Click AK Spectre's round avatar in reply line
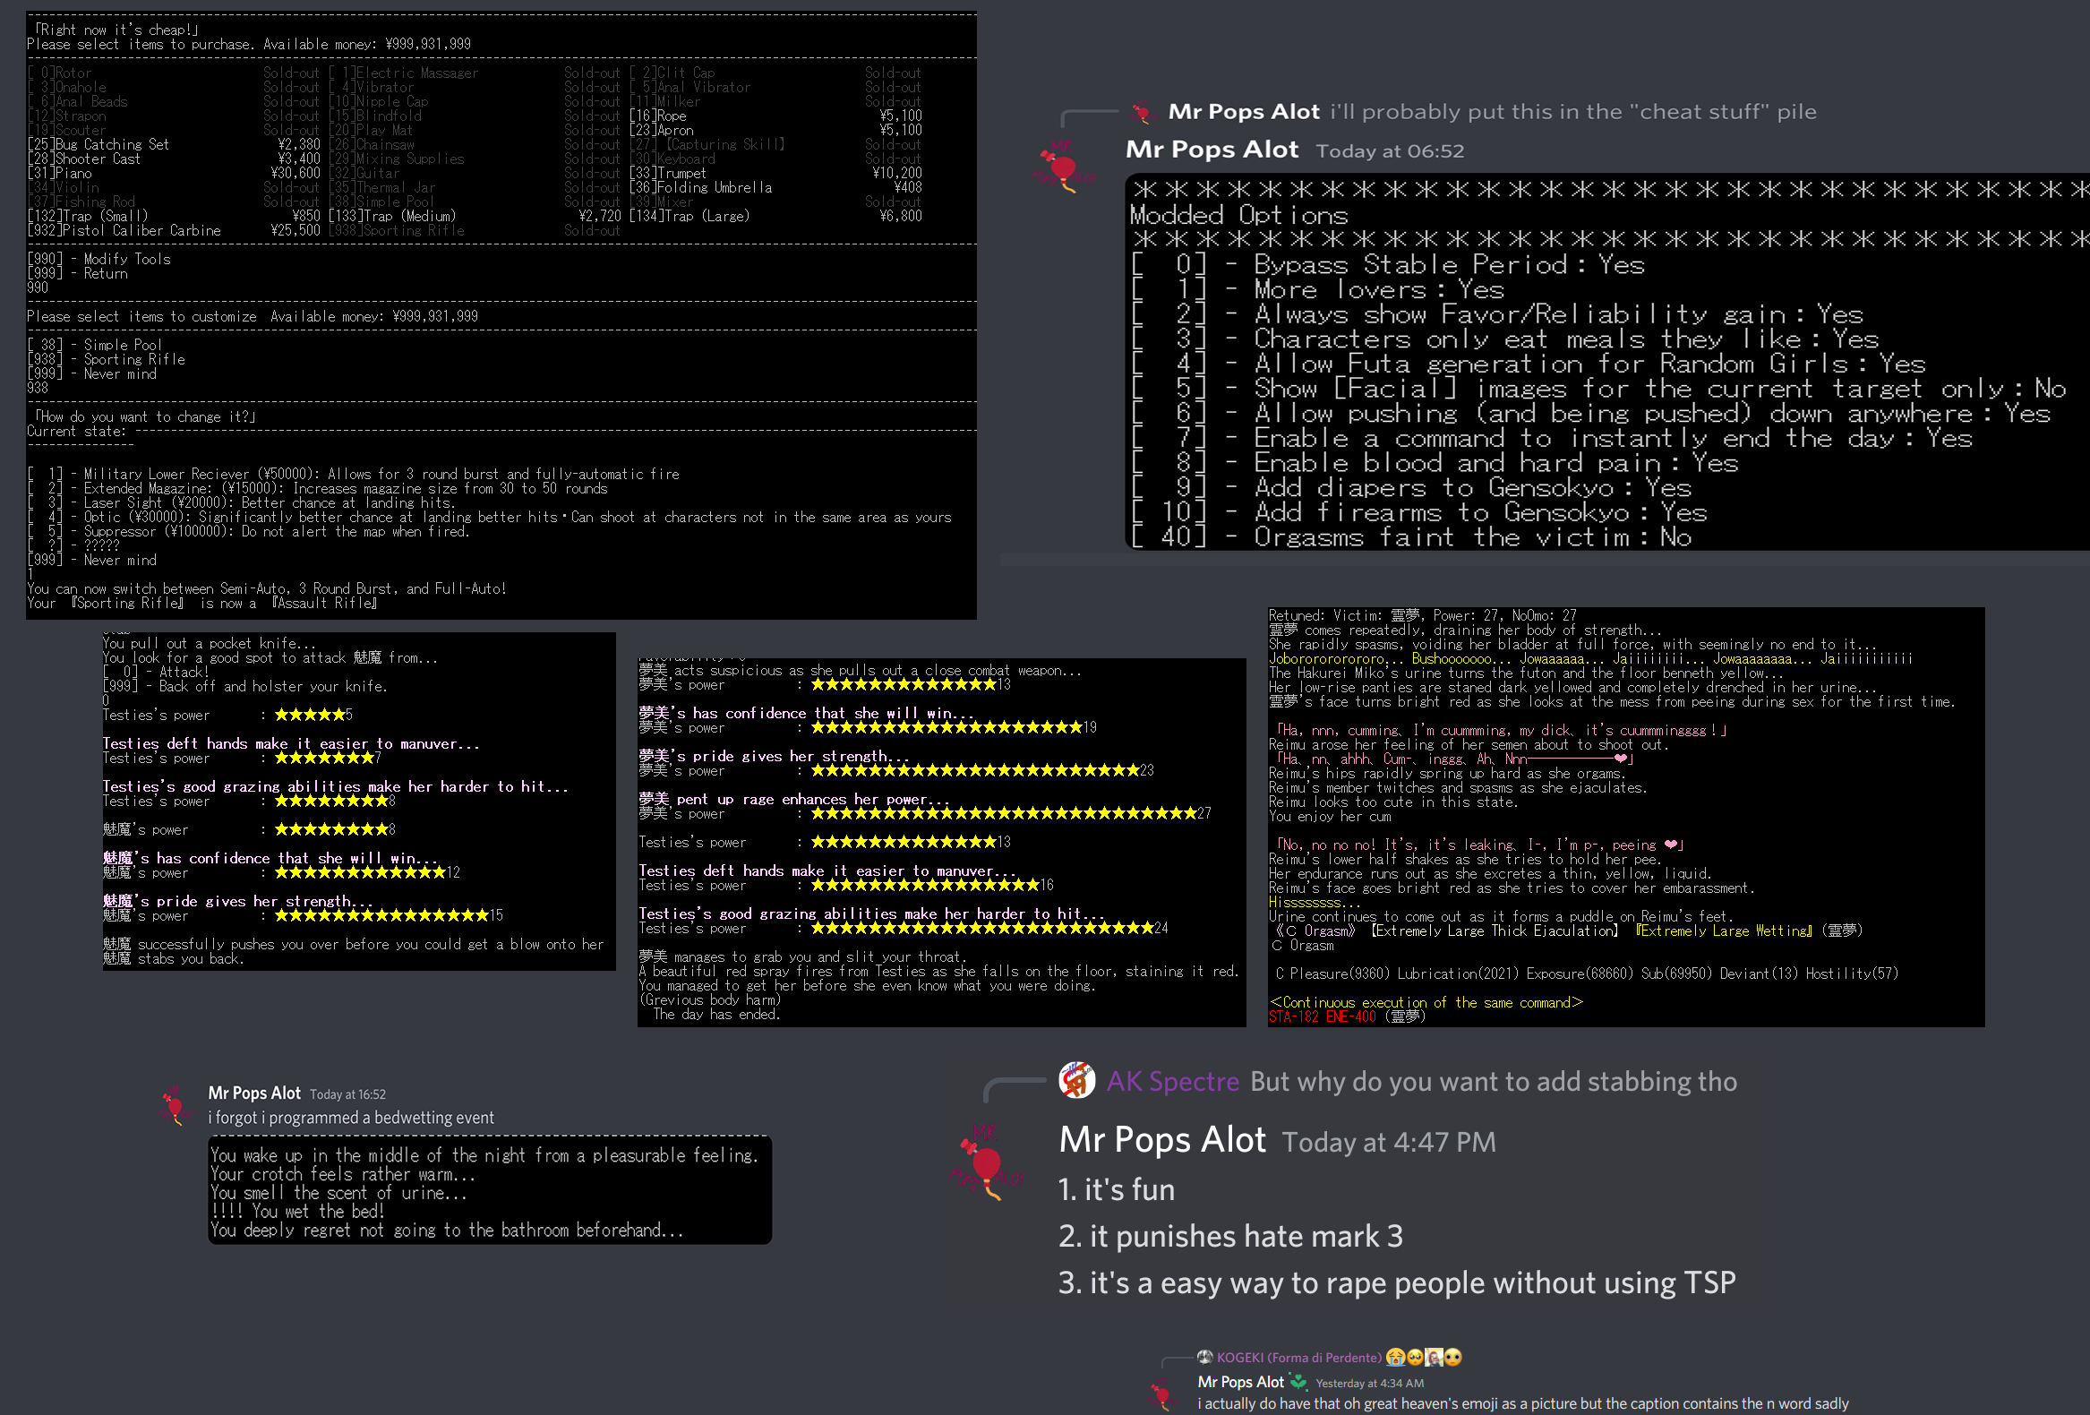Image resolution: width=2090 pixels, height=1415 pixels. [1076, 1079]
